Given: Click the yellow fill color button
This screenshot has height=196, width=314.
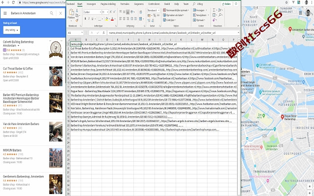Looking at the screenshot, I should tap(107, 19).
